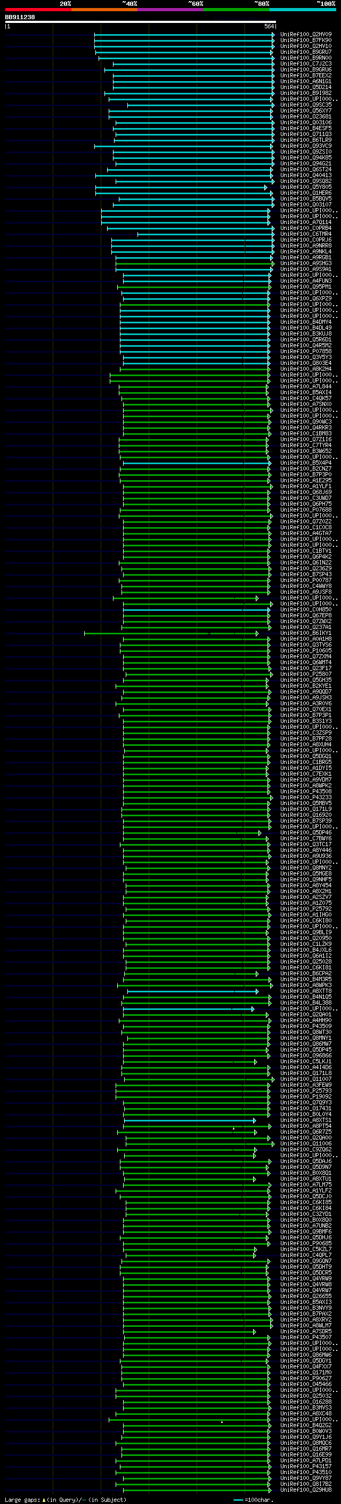
Task: Open UniRef100_A1YLF1 hit
Action: (x=305, y=487)
